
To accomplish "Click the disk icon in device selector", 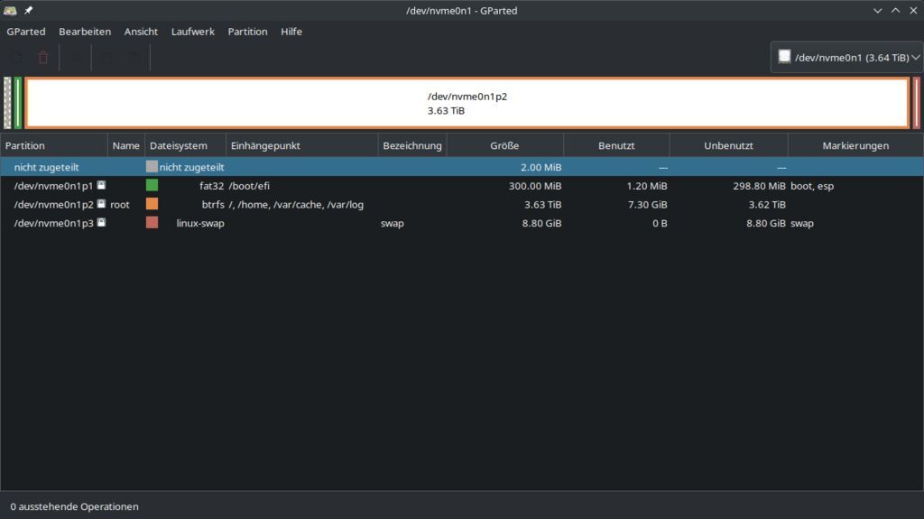I will point(784,57).
